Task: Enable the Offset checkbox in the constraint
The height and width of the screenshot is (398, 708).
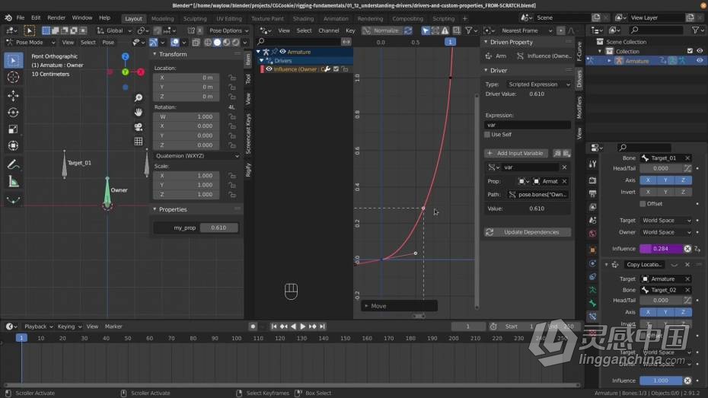Action: (643, 204)
